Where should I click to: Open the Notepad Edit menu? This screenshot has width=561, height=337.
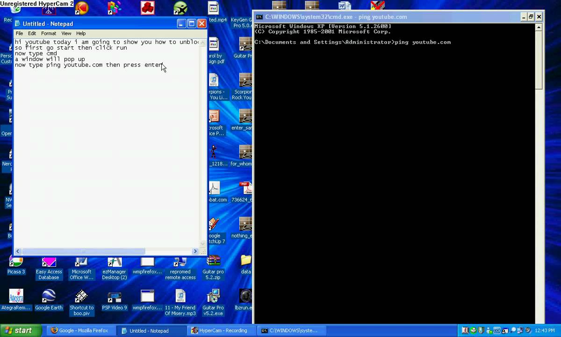[x=32, y=33]
